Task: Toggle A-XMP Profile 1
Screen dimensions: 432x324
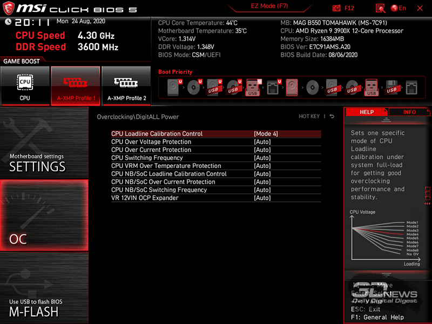Action: [x=76, y=86]
